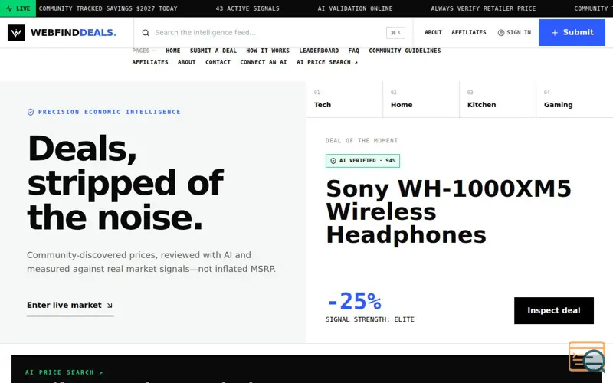This screenshot has height=383, width=613.
Task: Open Affiliates in pages menu row
Action: tap(149, 62)
